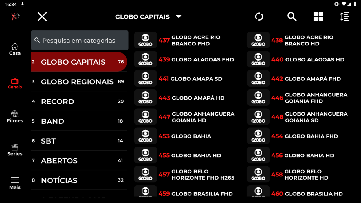This screenshot has width=361, height=203.
Task: Close the categories panel with X
Action: 42,17
